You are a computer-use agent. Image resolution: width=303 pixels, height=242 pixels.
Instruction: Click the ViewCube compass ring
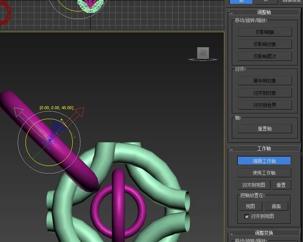coord(203,60)
